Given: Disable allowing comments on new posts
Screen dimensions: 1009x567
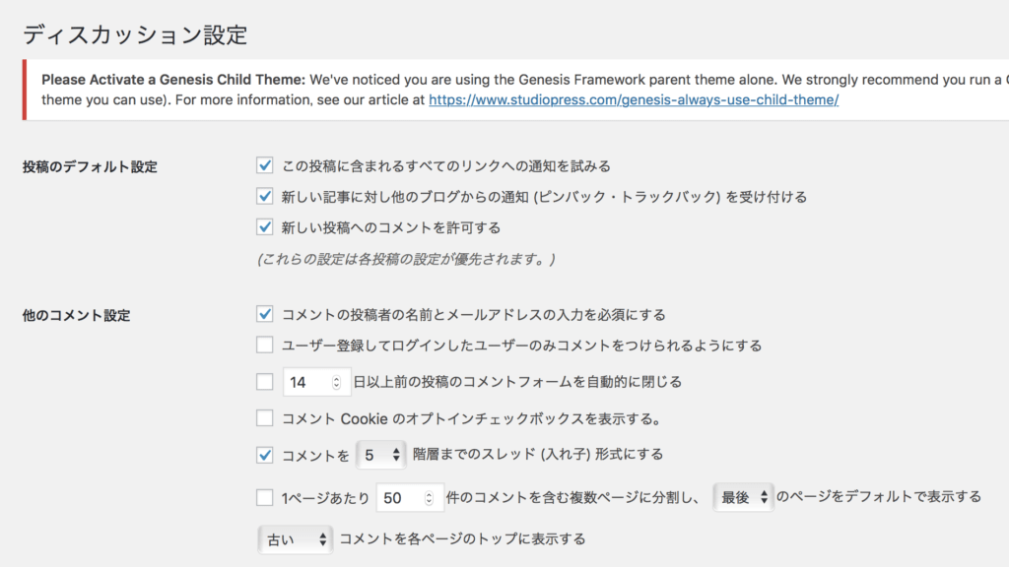Looking at the screenshot, I should click(264, 227).
